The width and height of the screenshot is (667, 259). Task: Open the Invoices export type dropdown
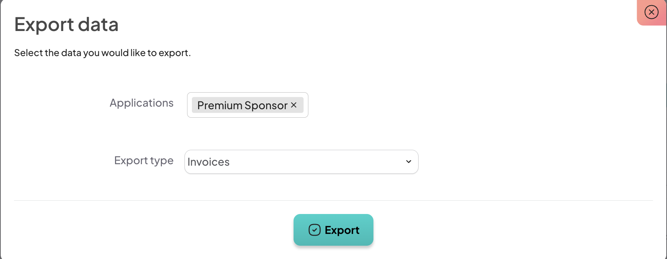[x=301, y=162]
